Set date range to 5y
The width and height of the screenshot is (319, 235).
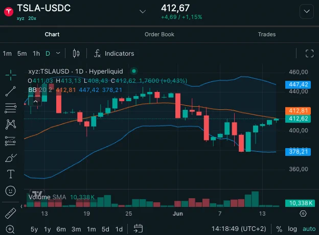[x=34, y=229]
